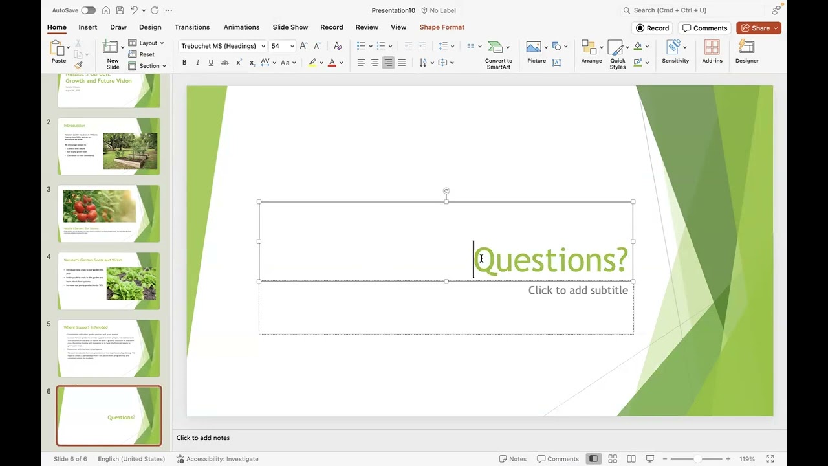This screenshot has height=466, width=828.
Task: Open the Design tab
Action: tap(150, 27)
